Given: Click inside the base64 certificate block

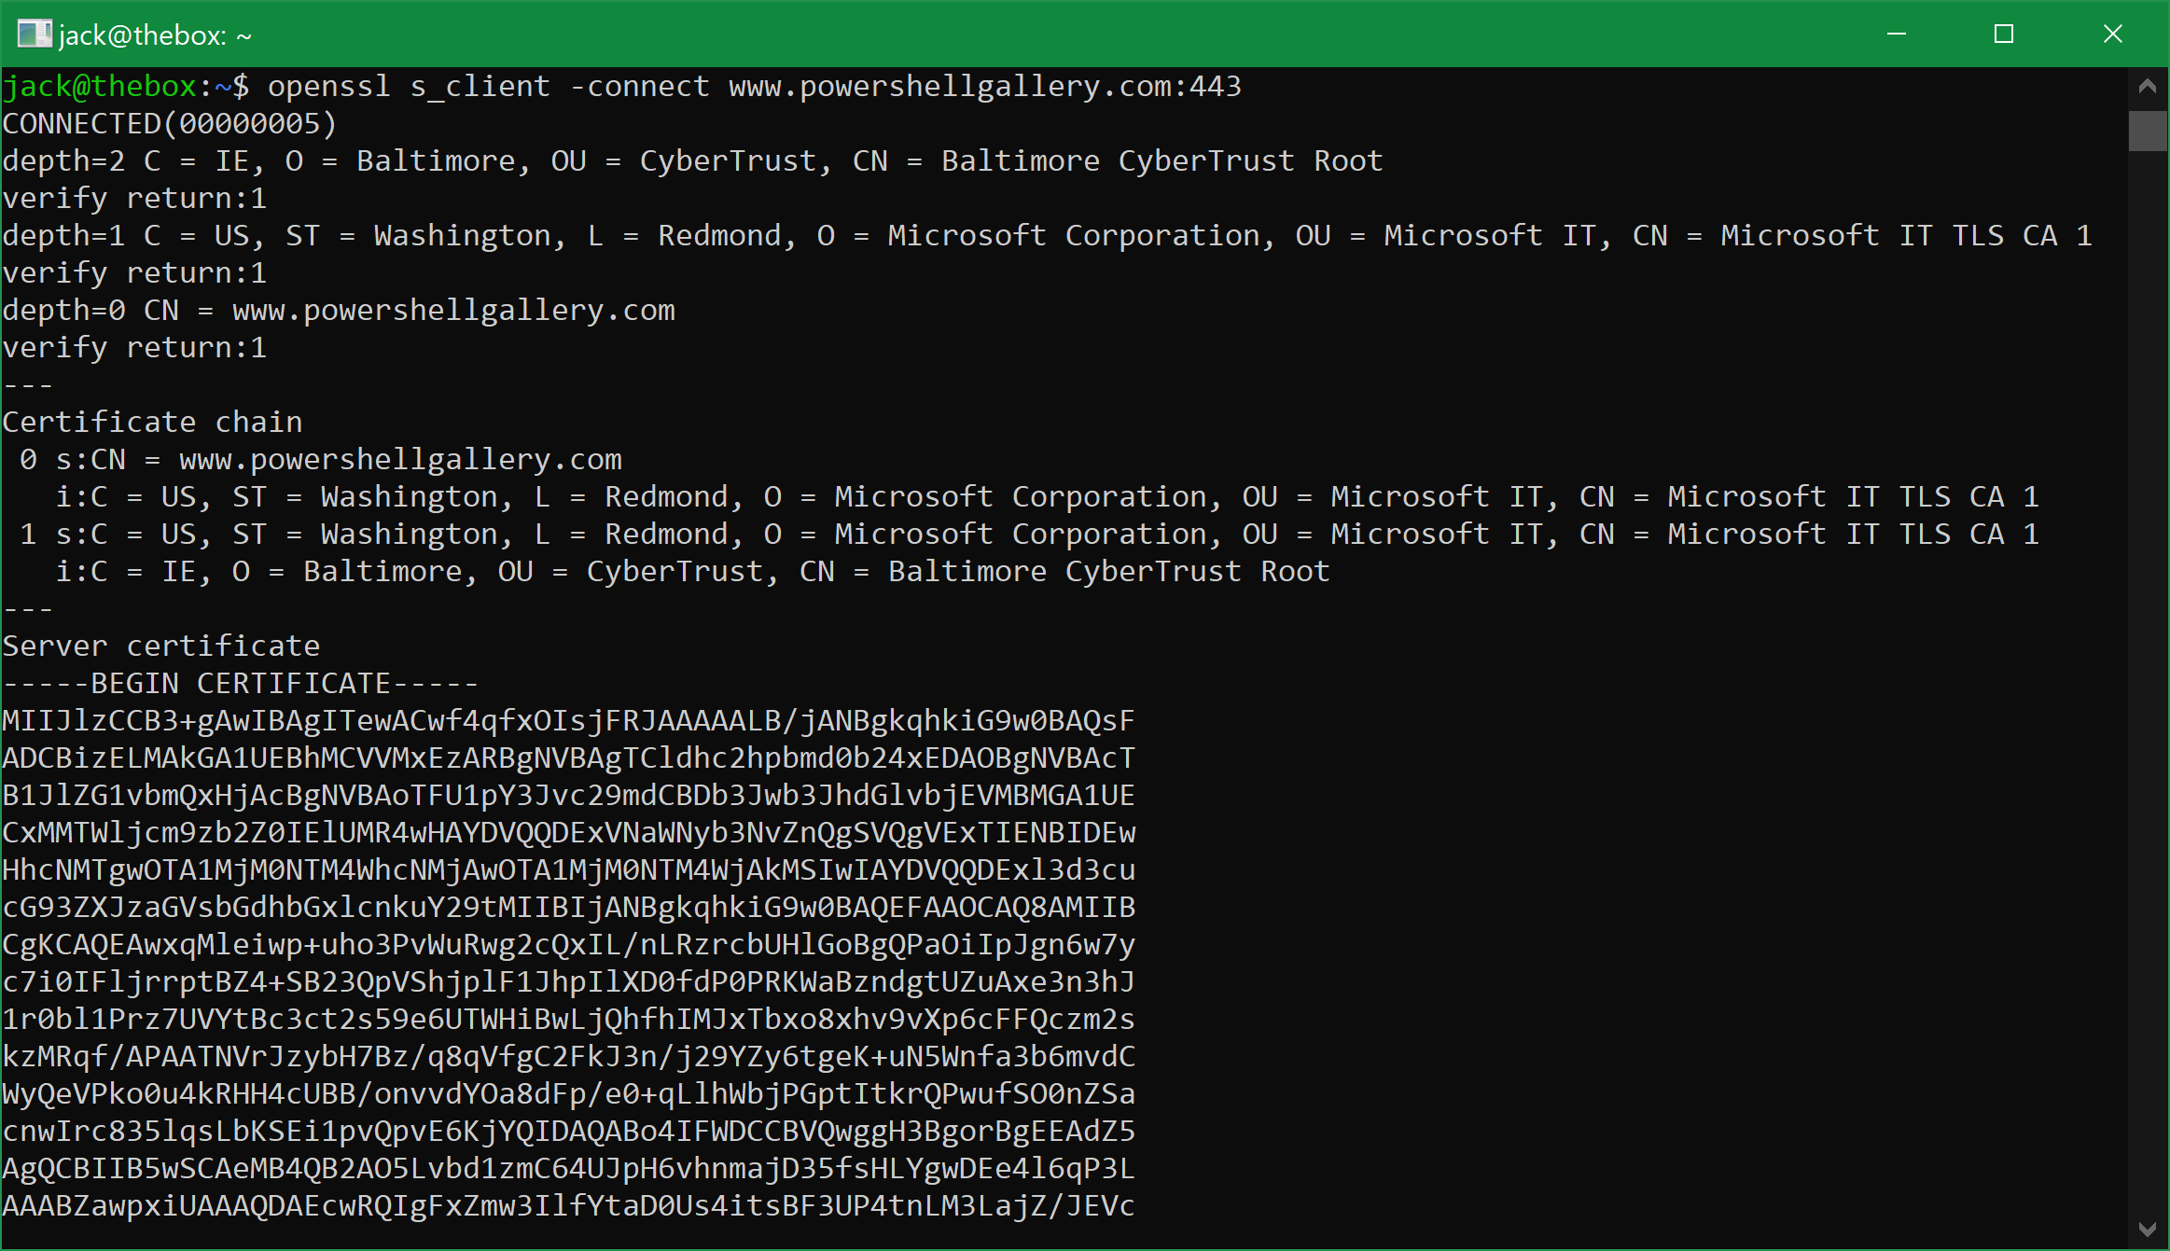Looking at the screenshot, I should 560,944.
